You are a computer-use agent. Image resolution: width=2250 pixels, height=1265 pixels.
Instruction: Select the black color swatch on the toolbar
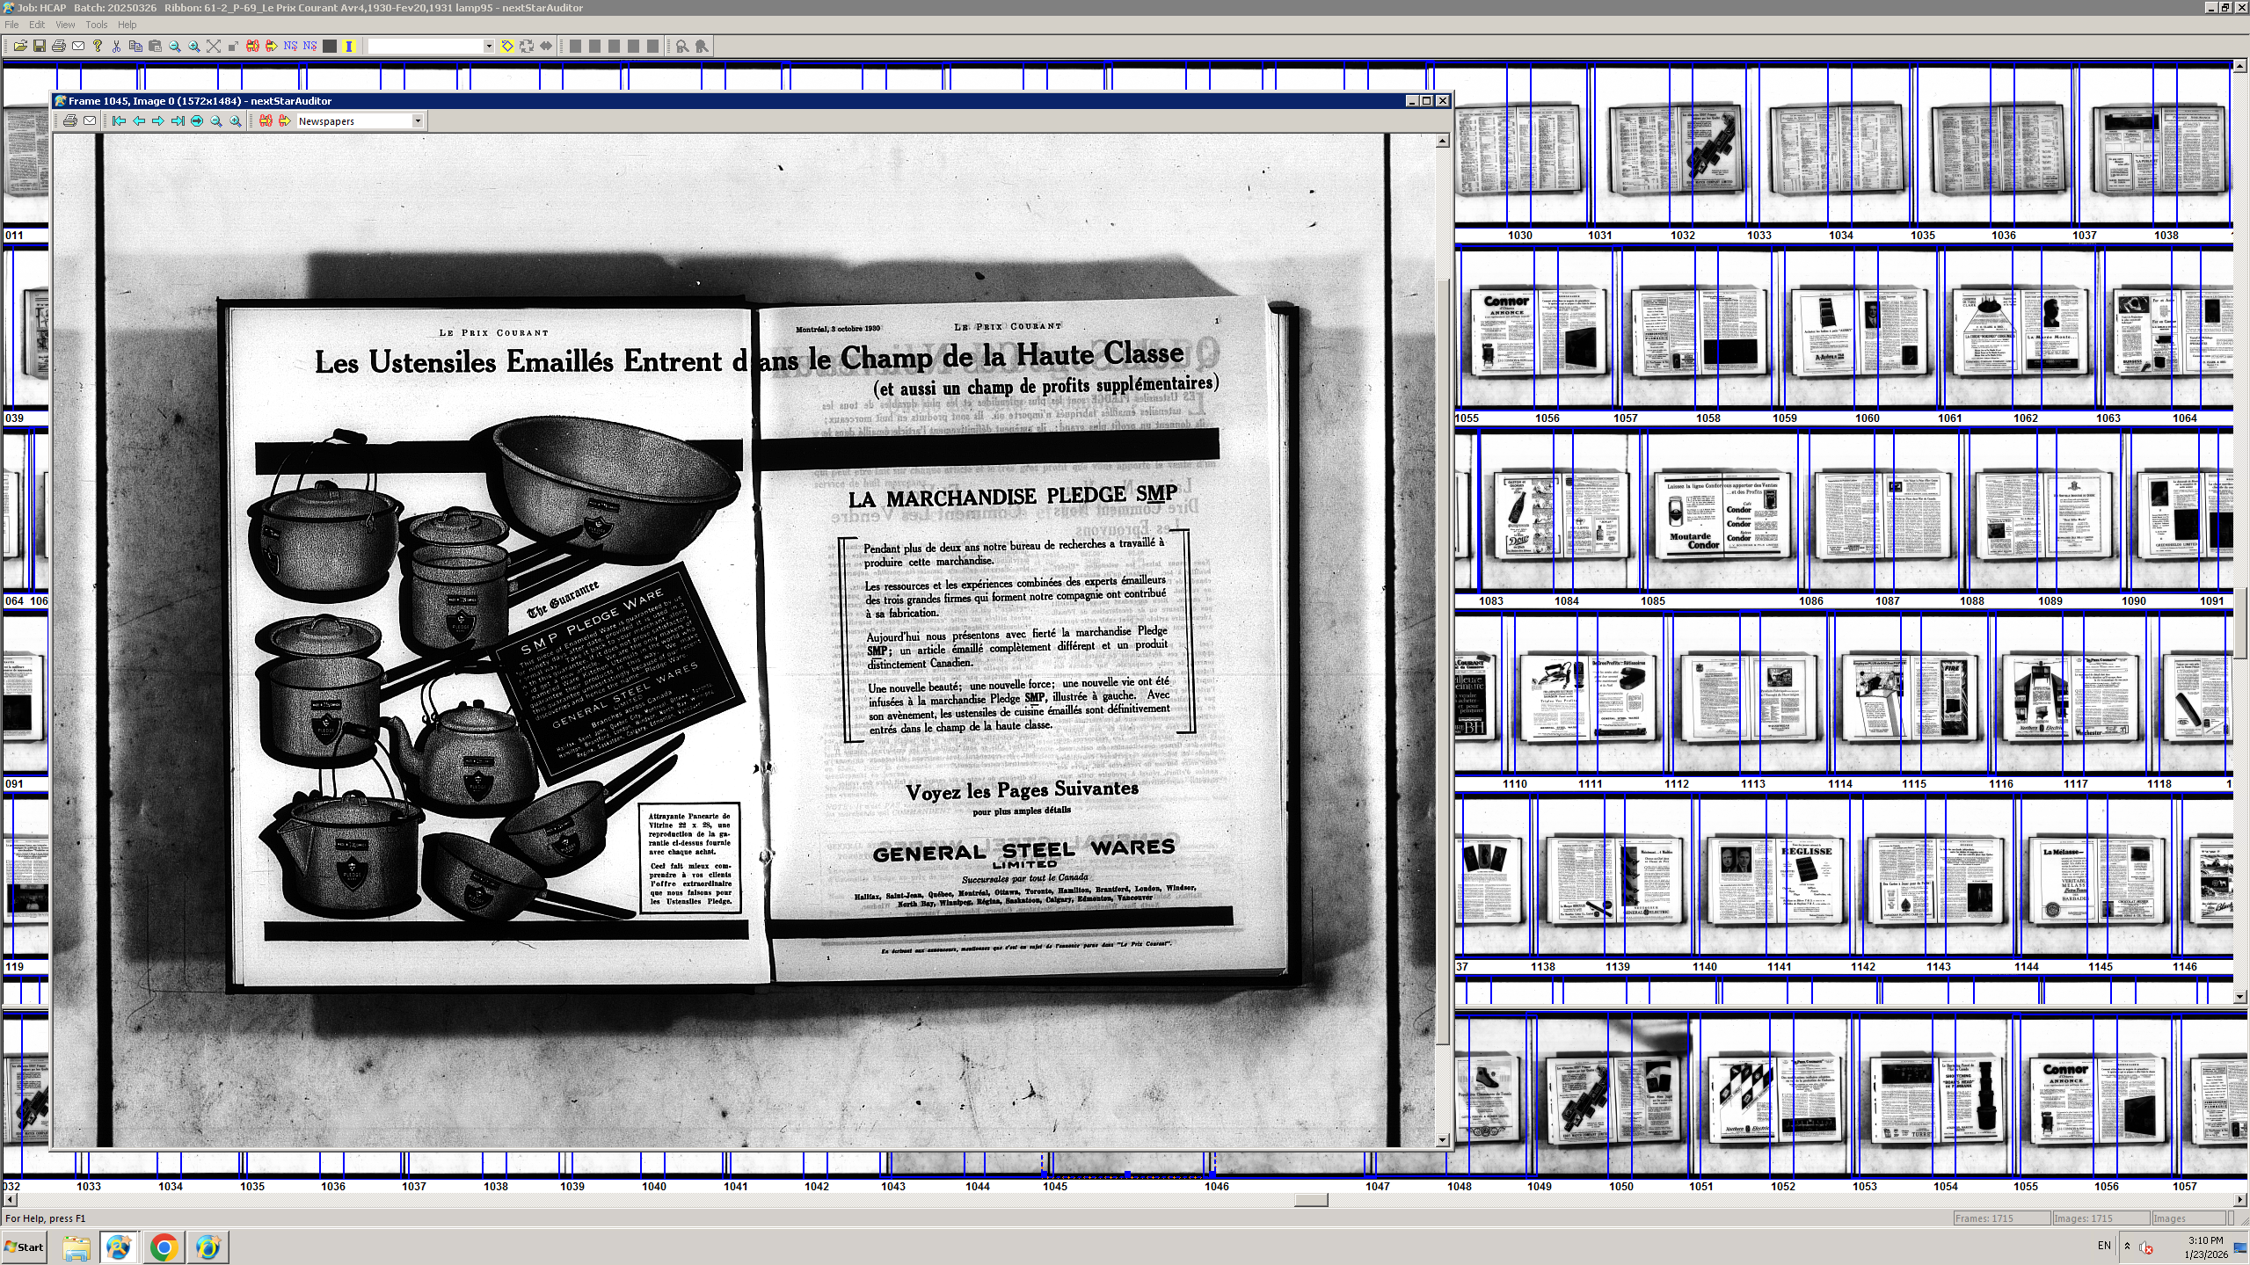(x=328, y=46)
